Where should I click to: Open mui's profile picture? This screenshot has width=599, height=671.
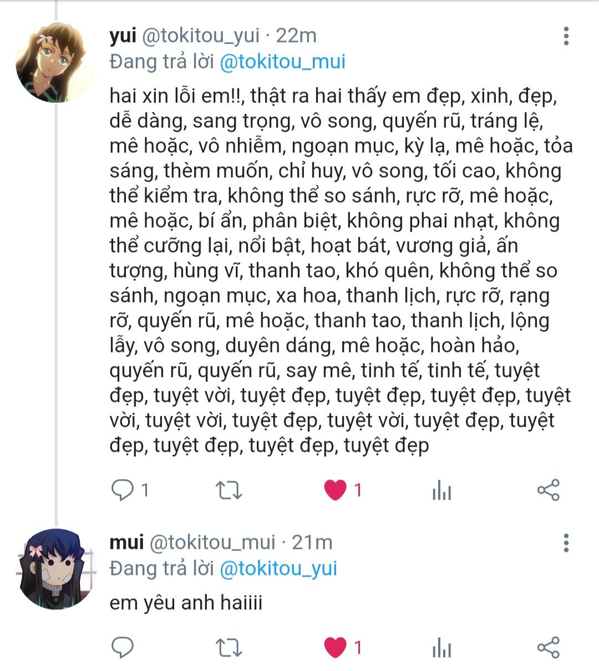click(54, 568)
